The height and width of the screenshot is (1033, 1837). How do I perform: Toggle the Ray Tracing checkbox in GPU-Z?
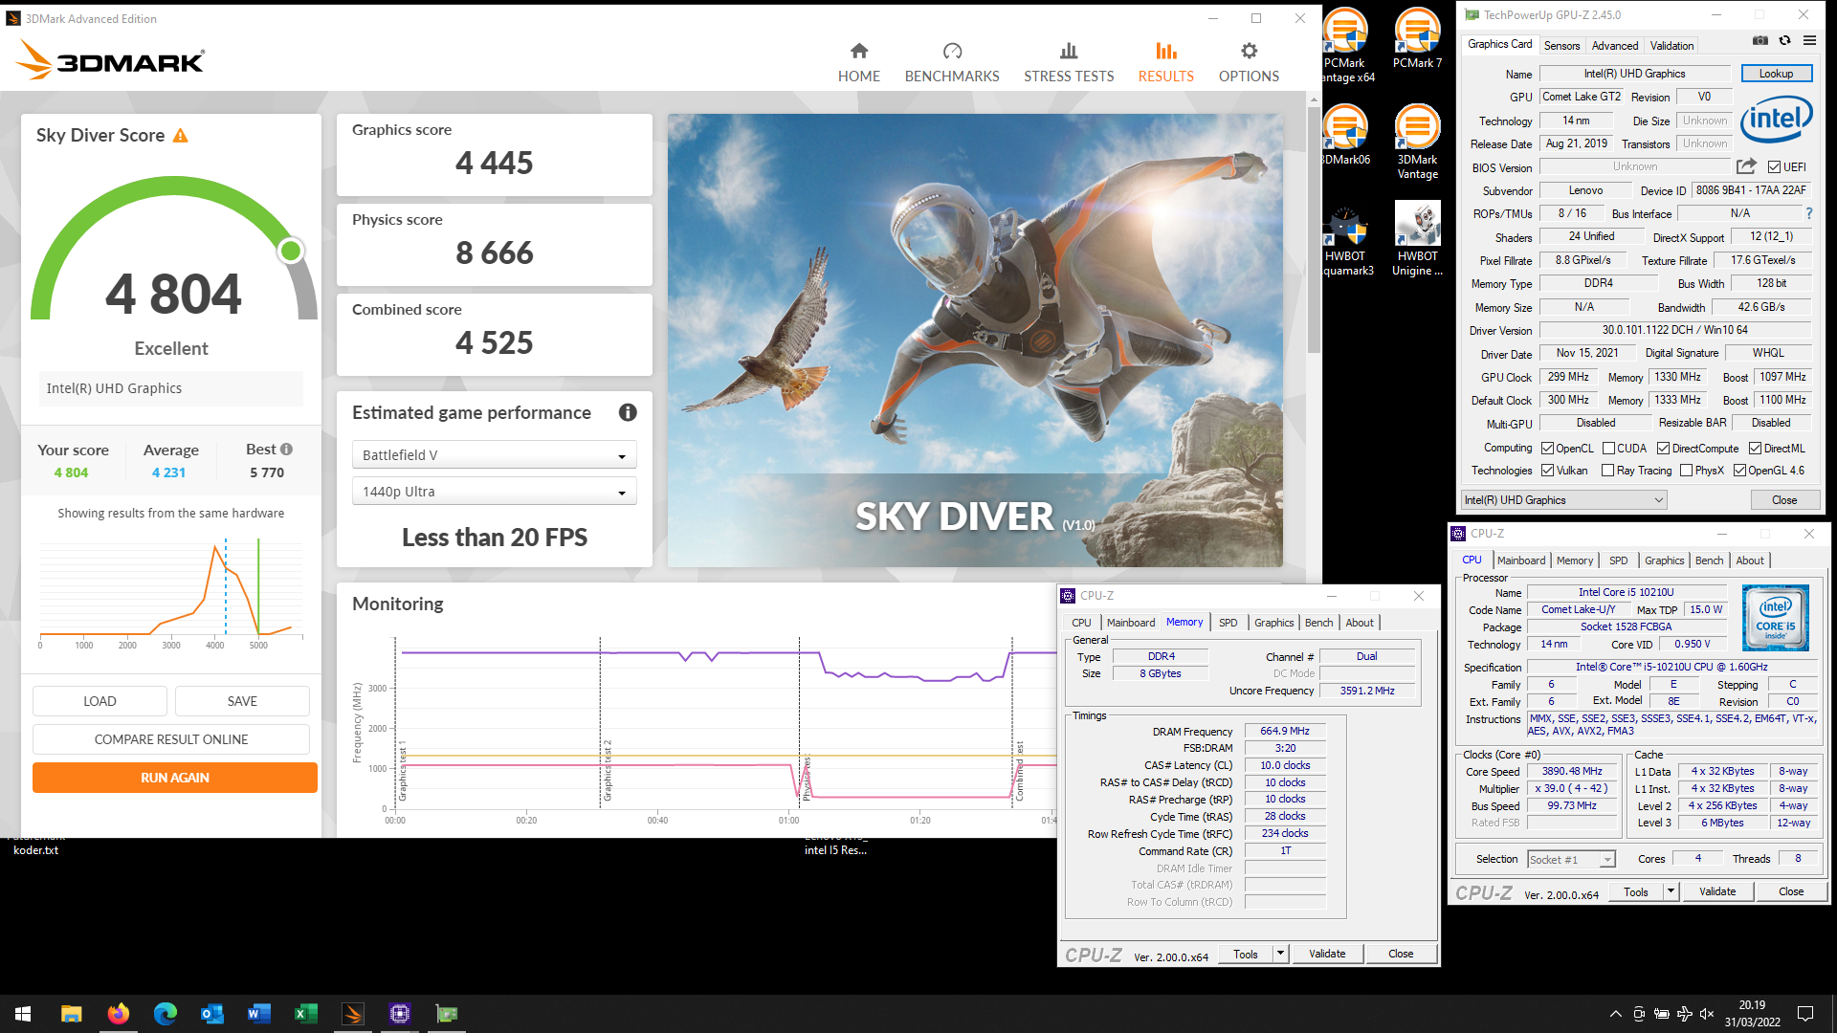click(1608, 471)
